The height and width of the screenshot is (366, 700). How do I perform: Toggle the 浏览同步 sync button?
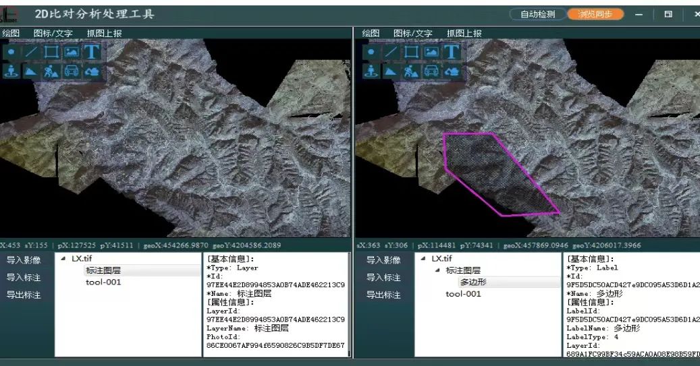coord(595,14)
